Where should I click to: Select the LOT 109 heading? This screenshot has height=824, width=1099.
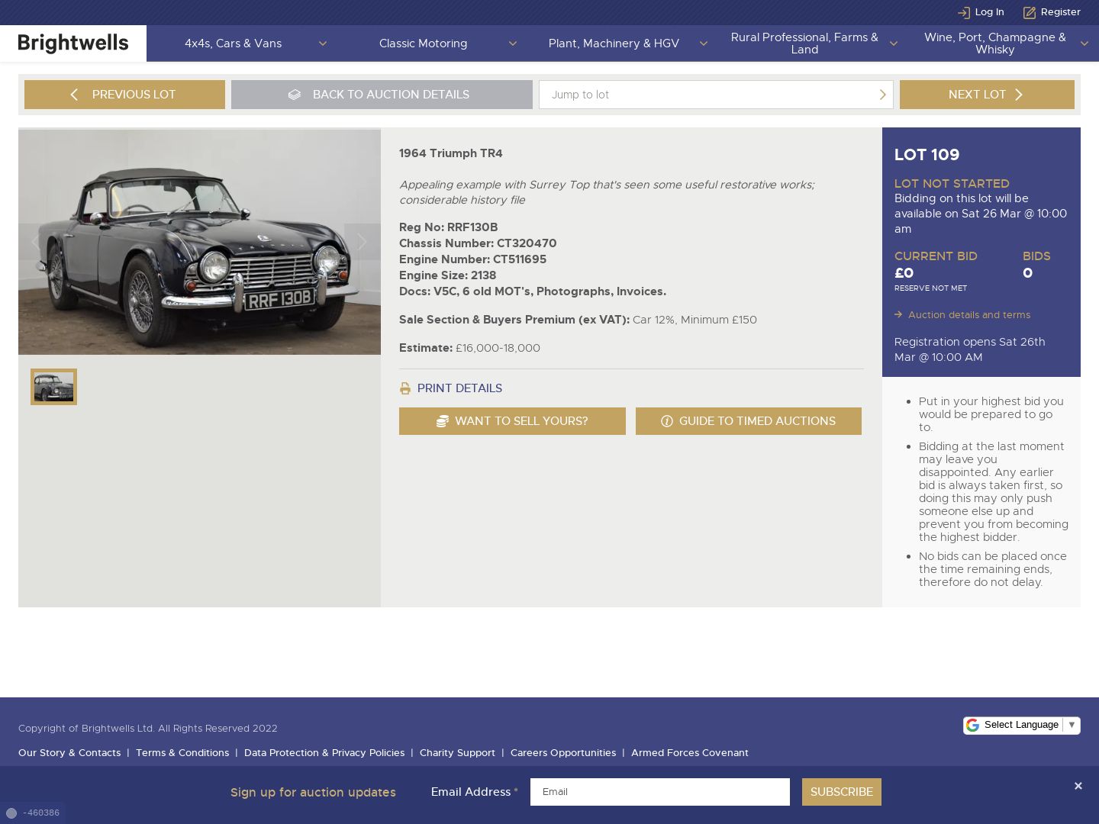[927, 155]
